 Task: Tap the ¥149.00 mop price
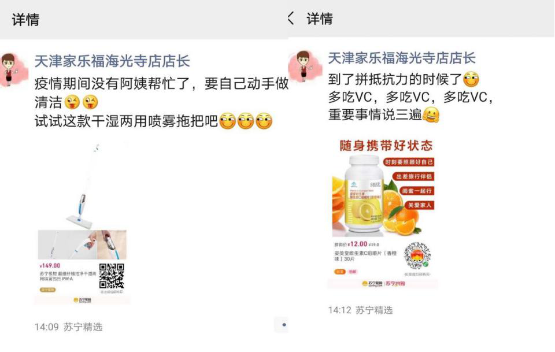coord(50,266)
